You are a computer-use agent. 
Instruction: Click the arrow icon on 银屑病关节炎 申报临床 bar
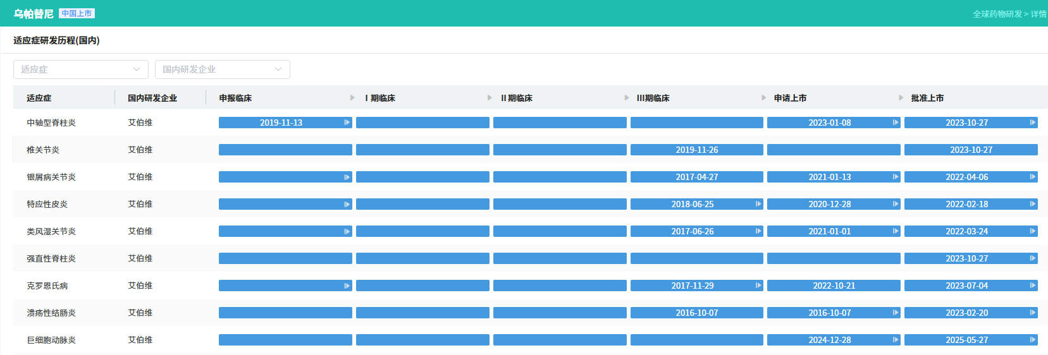click(x=347, y=177)
